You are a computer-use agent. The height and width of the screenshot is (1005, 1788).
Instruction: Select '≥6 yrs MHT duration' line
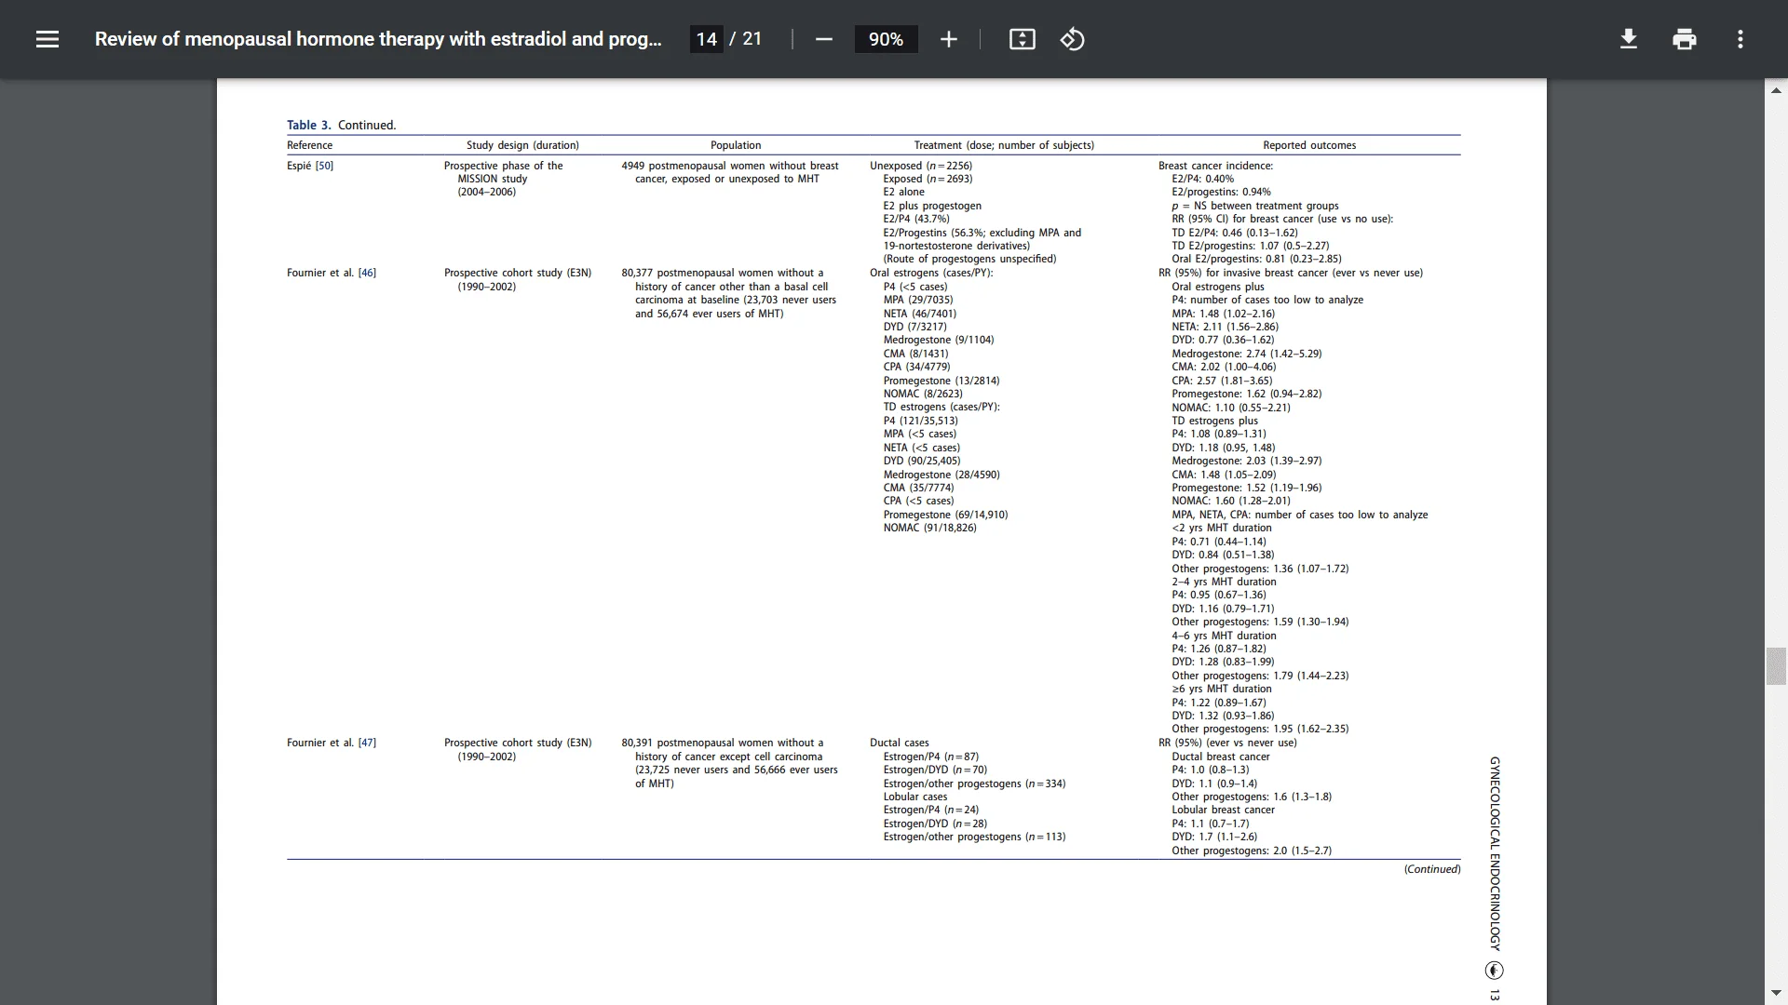pos(1222,689)
